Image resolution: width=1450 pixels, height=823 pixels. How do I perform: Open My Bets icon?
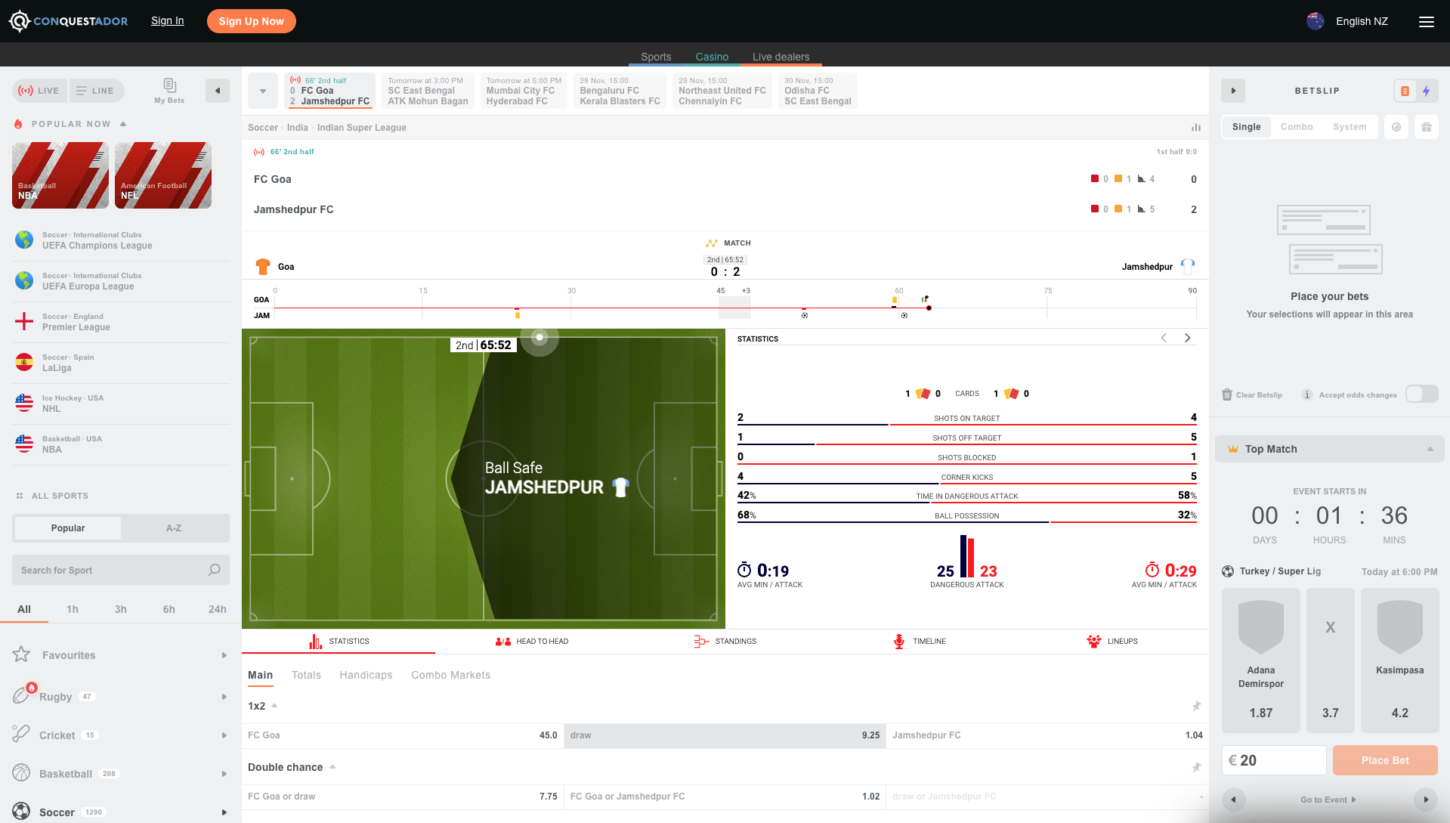click(x=169, y=91)
